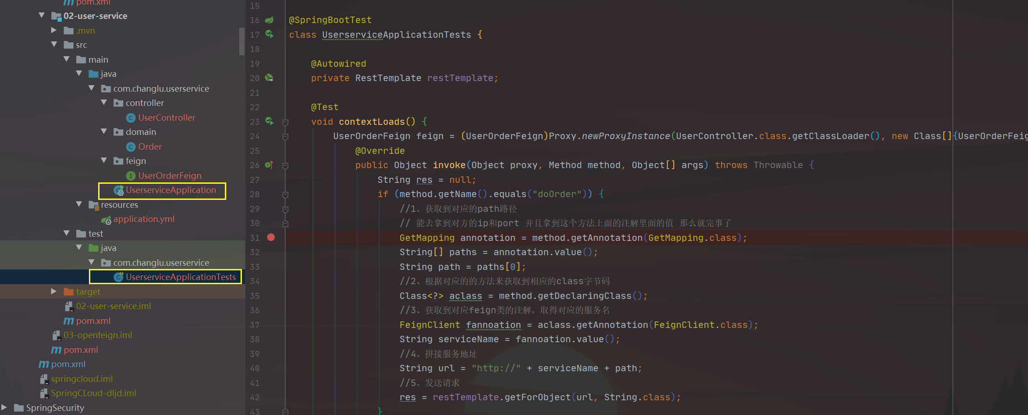Collapse the resources folder
Screen dimensions: 1028x415
[x=79, y=205]
